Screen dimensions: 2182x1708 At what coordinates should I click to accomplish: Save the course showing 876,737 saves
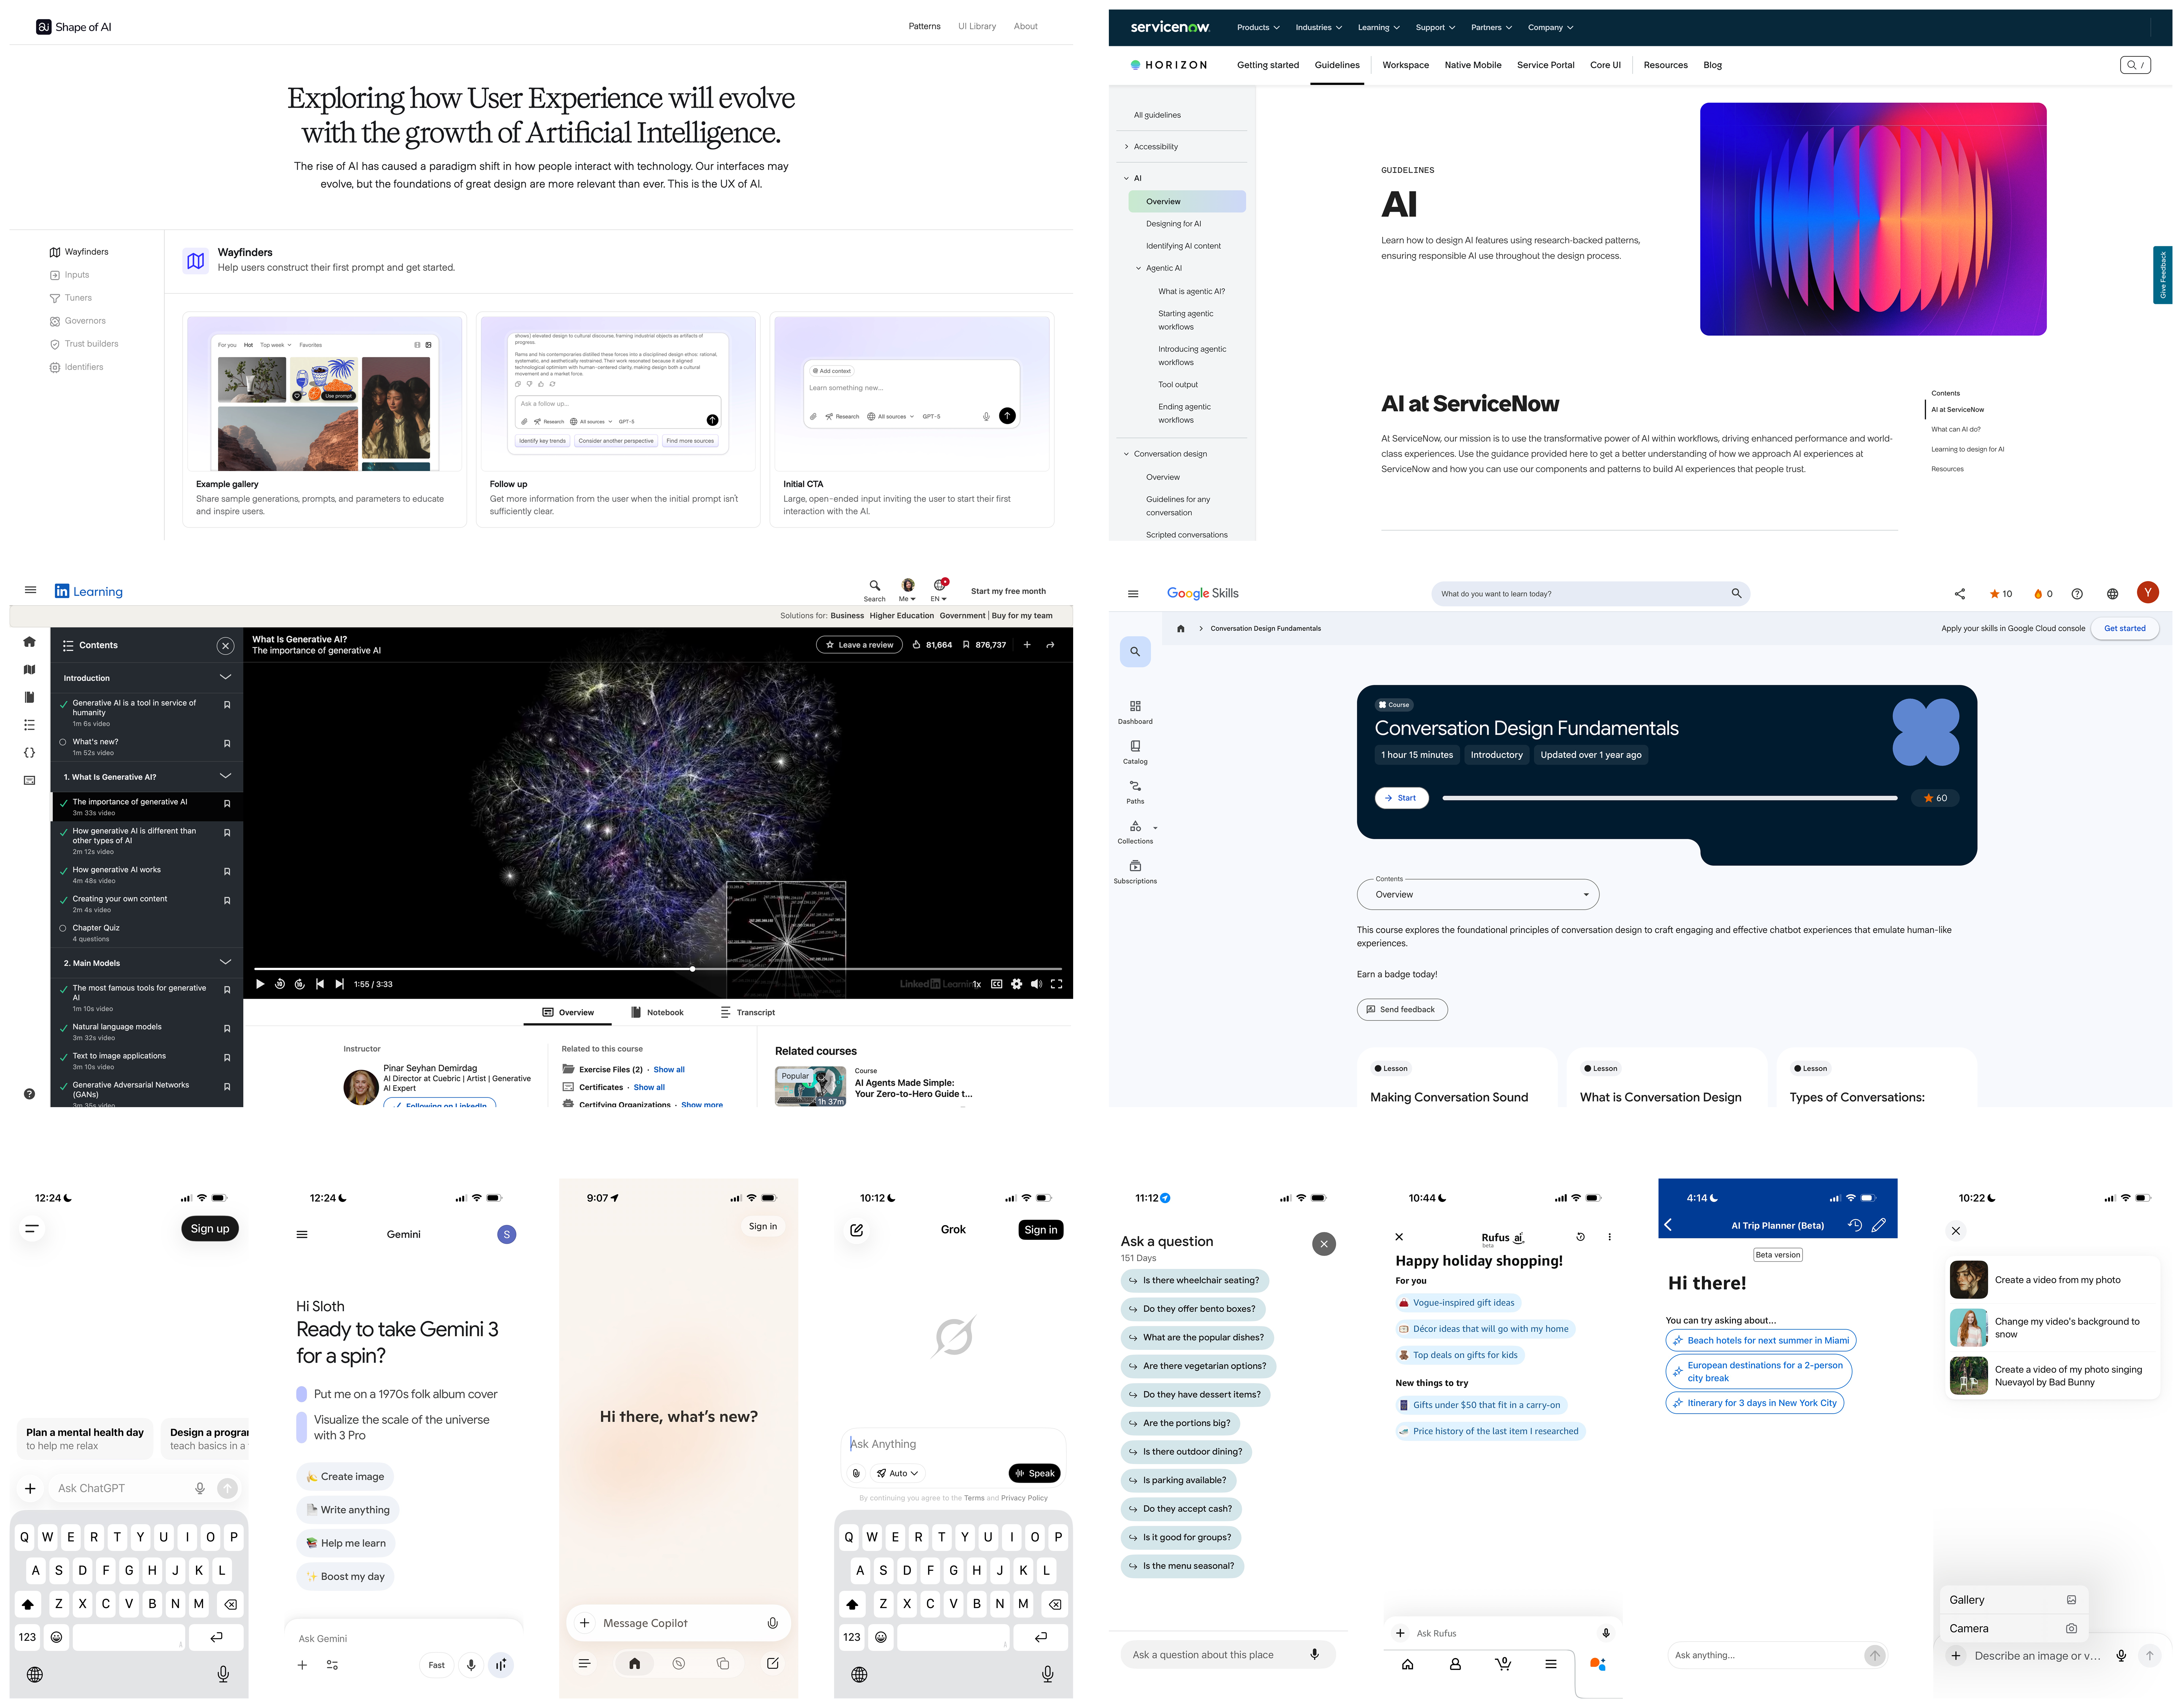pos(984,645)
